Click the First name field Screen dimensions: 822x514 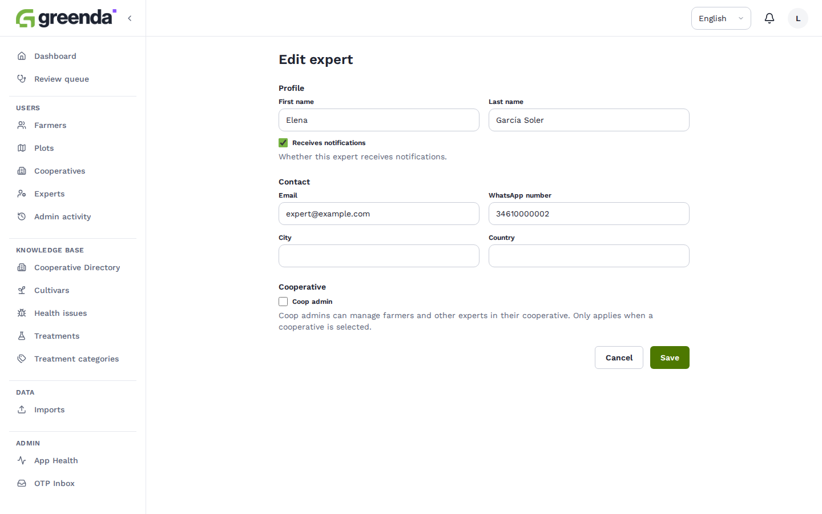click(379, 120)
